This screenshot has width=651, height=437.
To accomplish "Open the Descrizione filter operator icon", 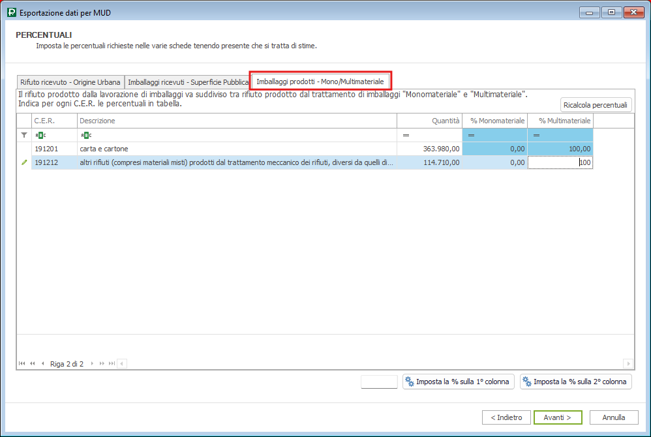I will (x=86, y=135).
